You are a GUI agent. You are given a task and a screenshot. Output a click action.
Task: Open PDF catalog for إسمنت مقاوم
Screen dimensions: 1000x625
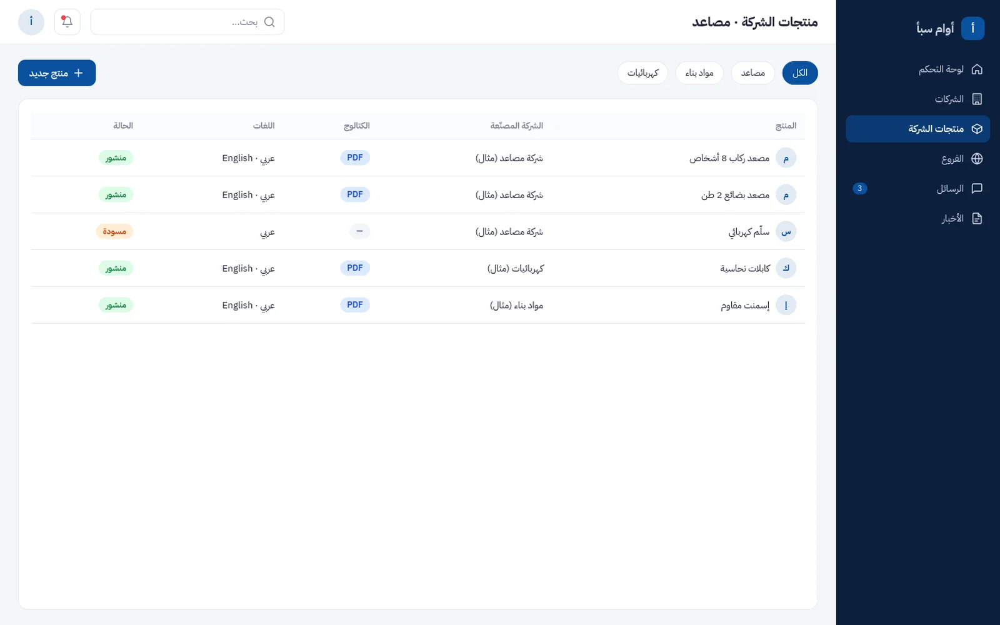coord(355,306)
